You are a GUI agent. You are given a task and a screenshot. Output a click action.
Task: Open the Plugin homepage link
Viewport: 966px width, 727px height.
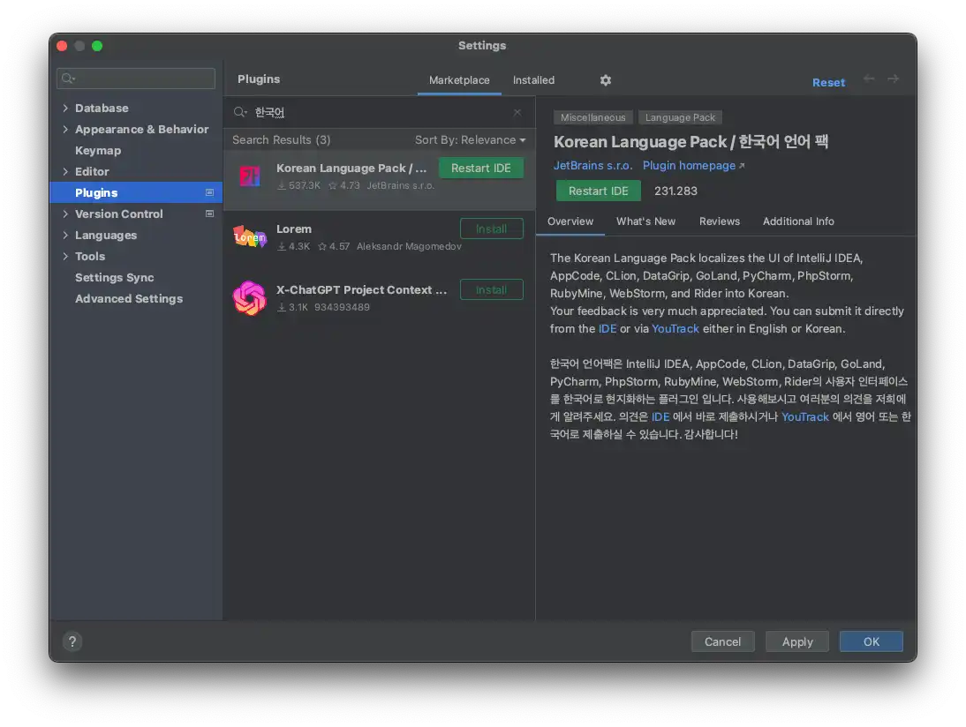(x=694, y=166)
